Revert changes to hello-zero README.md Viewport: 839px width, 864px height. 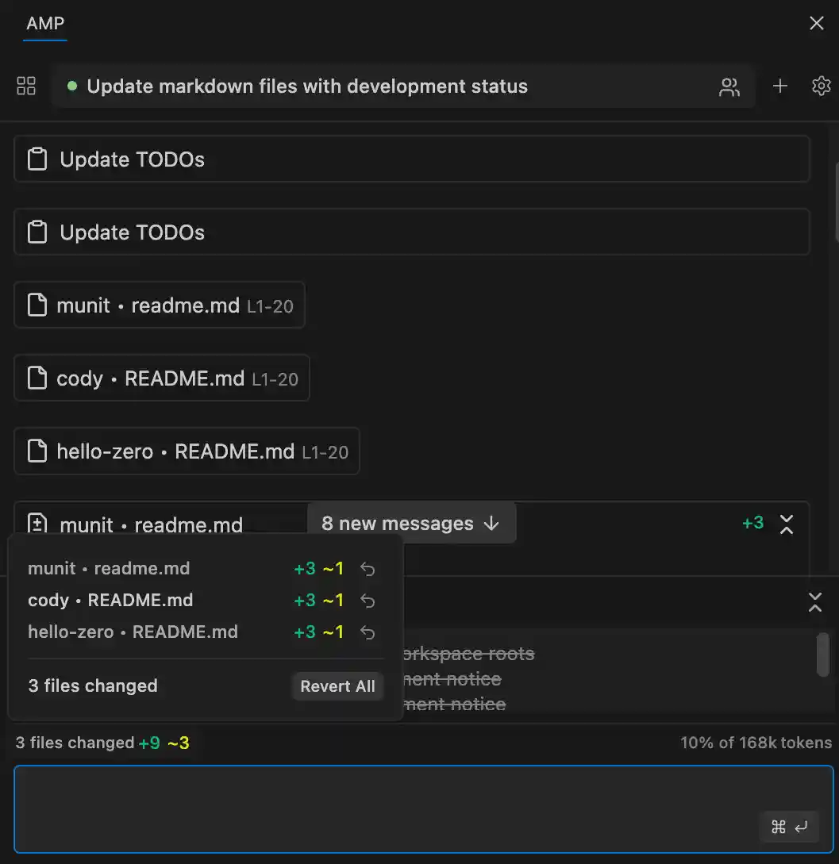(x=367, y=632)
